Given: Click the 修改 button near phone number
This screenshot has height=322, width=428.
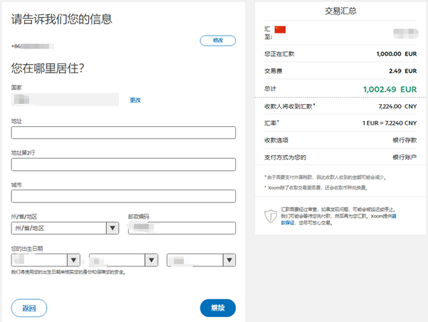Looking at the screenshot, I should [x=218, y=41].
